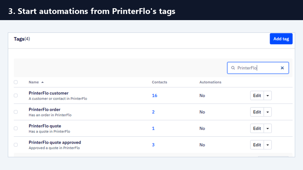Click 'Has an order in PrinterFlo' description

pos(50,115)
